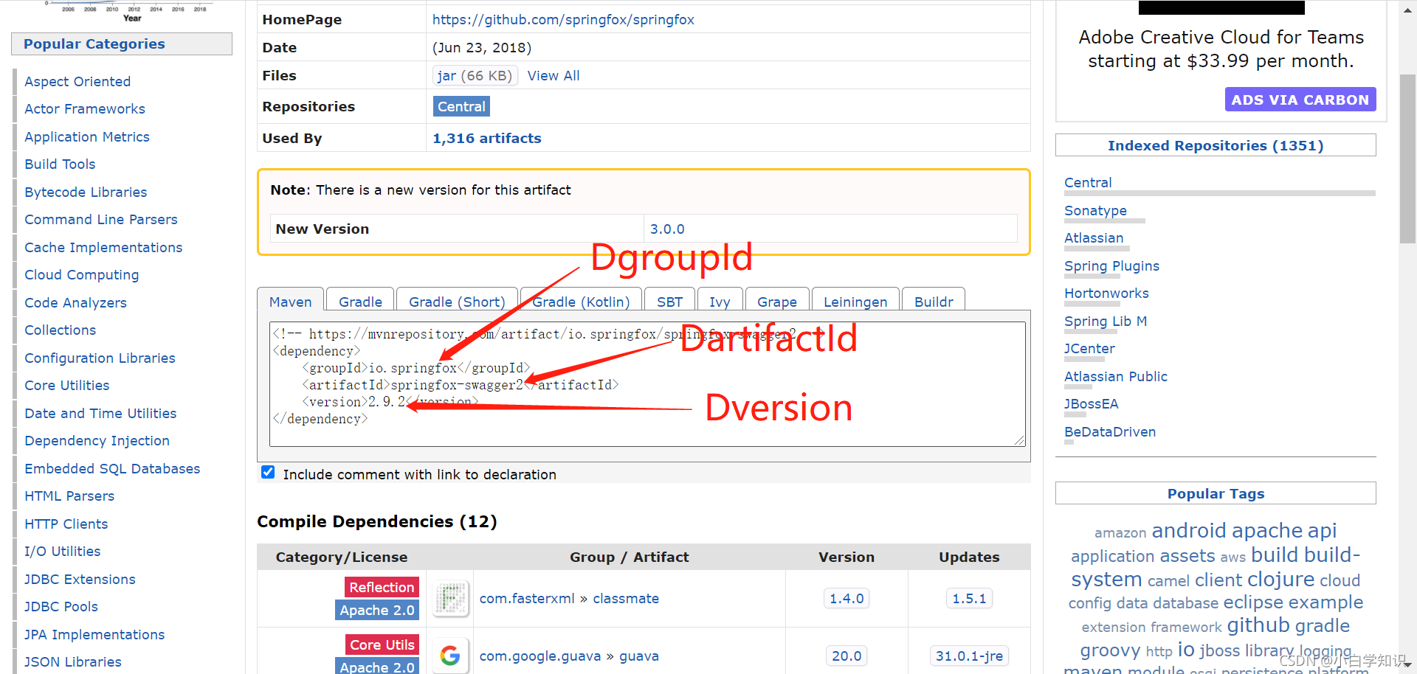Click the Core Utils category badge
The width and height of the screenshot is (1417, 674).
click(x=382, y=645)
